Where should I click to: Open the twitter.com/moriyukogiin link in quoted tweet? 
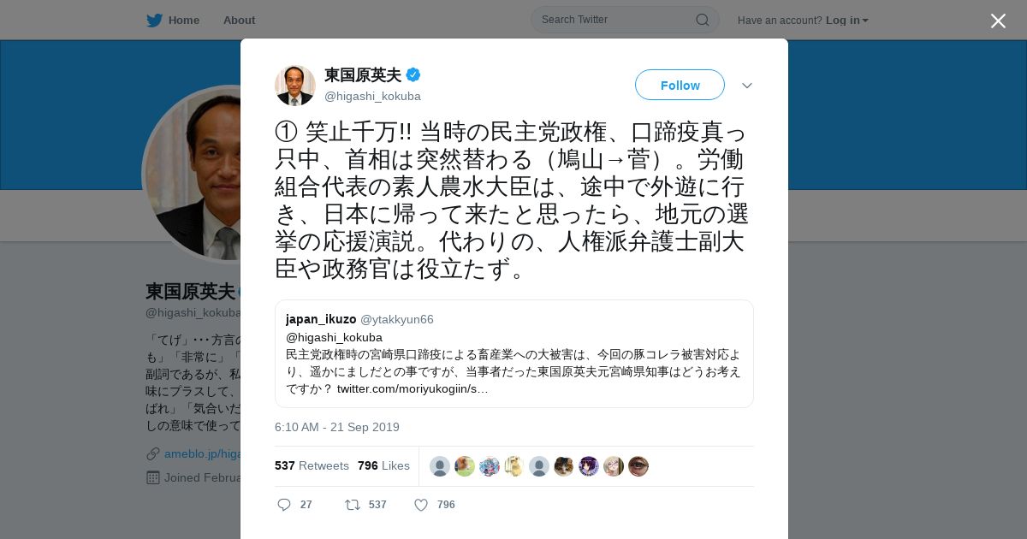413,388
